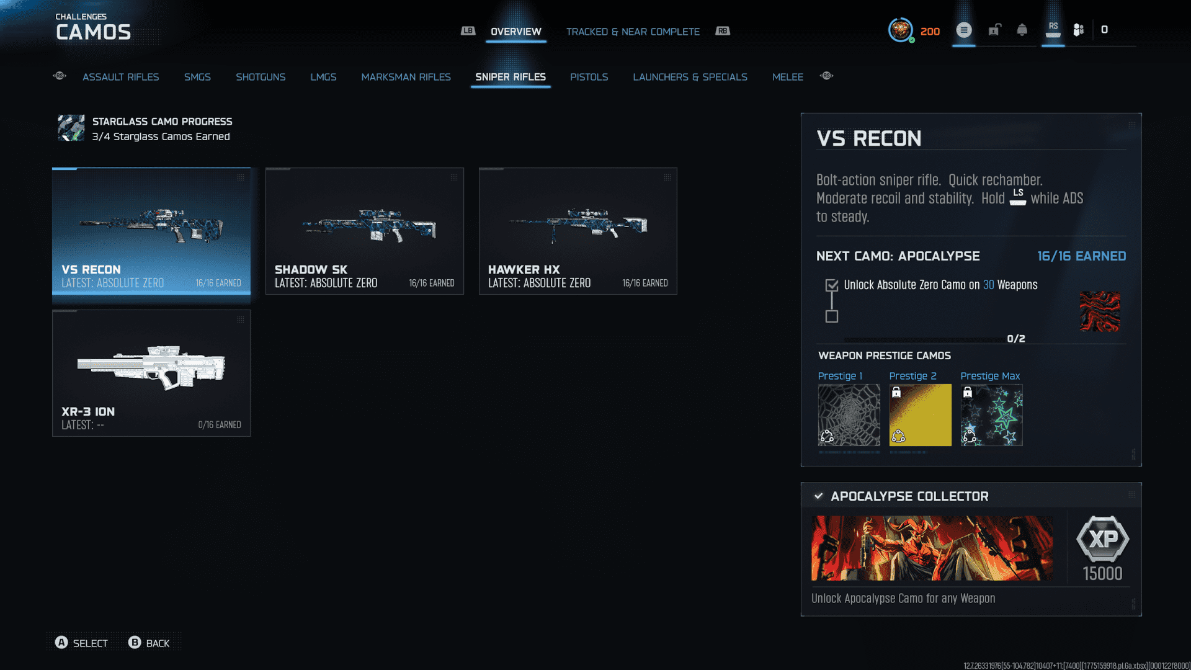Select the Prestige 2 gold camo
Image resolution: width=1191 pixels, height=670 pixels.
coord(920,415)
